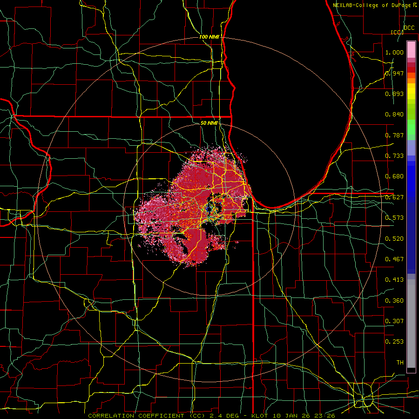Click the TH label near legend bottom
The height and width of the screenshot is (419, 419).
(400, 363)
